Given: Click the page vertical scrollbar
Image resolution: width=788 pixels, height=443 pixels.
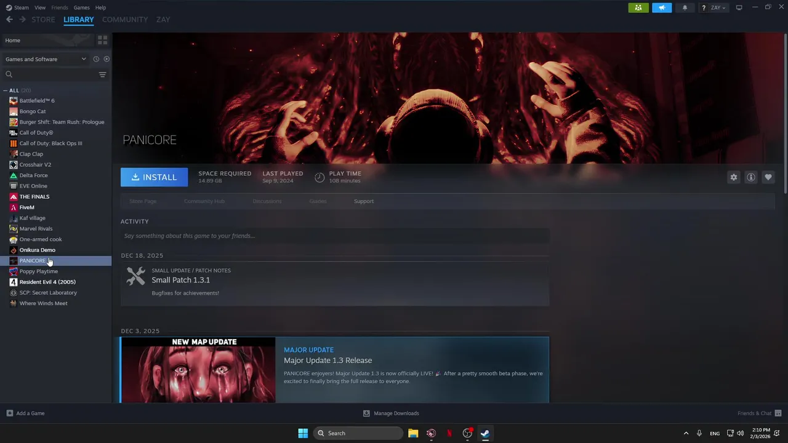Looking at the screenshot, I should [786, 114].
